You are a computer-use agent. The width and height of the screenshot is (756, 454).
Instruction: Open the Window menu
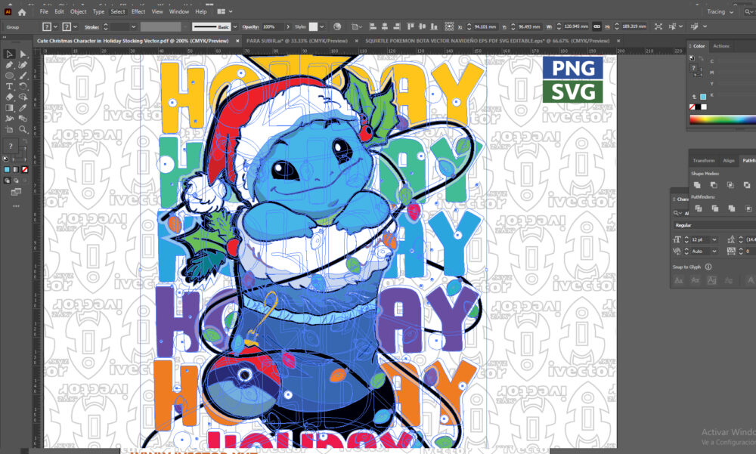coord(179,11)
